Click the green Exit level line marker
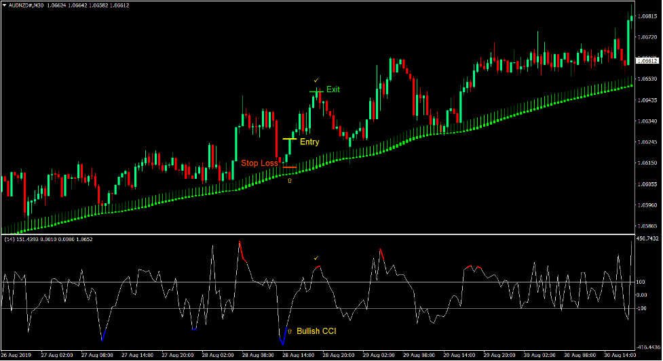 tap(316, 91)
